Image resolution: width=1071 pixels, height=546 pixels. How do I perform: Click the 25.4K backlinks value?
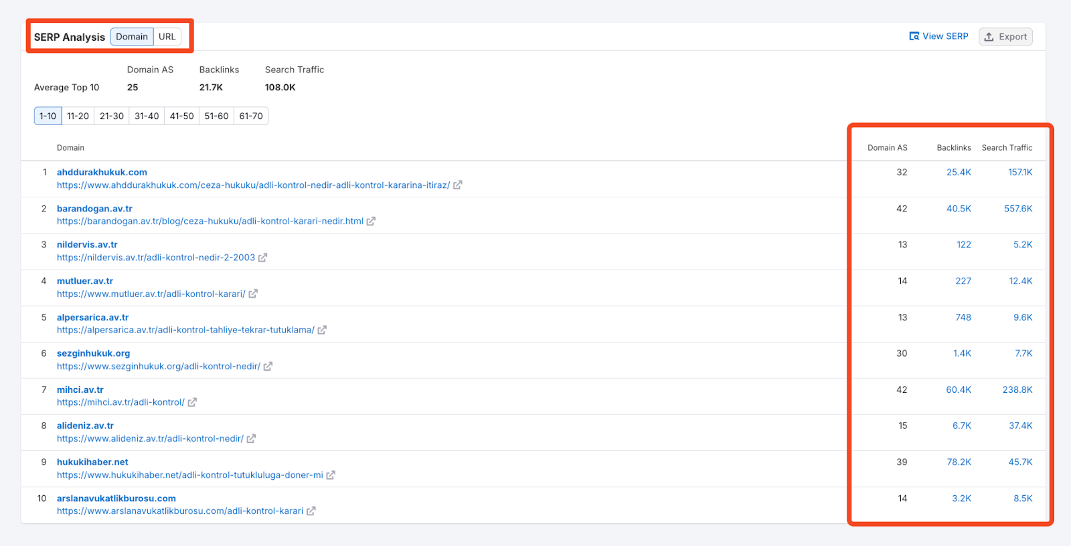(x=959, y=173)
